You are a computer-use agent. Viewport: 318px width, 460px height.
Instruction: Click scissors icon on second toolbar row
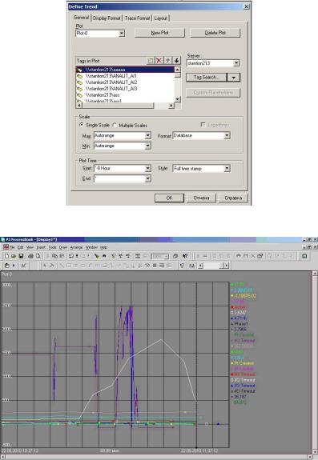pos(23,266)
